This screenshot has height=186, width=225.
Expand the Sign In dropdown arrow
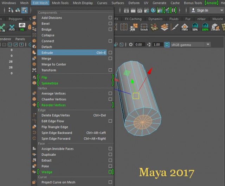point(221,10)
